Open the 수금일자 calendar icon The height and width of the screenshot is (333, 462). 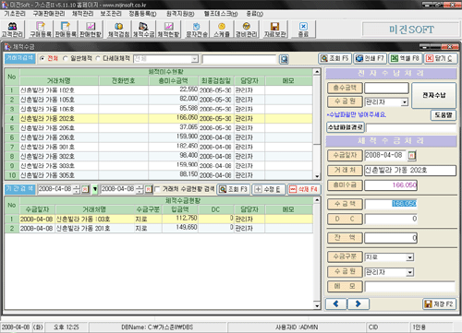(x=411, y=155)
